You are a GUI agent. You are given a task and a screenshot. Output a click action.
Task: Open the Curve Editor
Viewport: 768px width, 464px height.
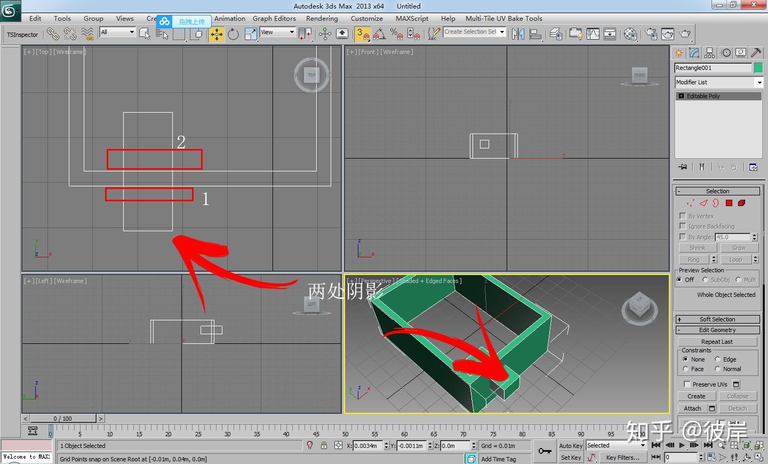[x=593, y=34]
